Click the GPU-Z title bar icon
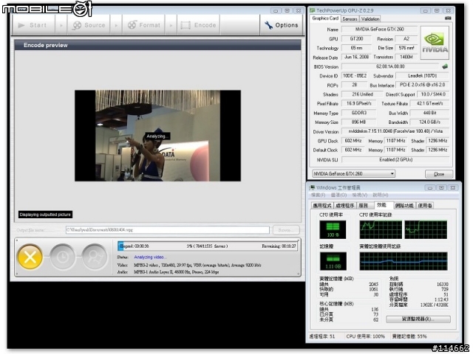Image resolution: width=473 pixels, height=354 pixels. tap(313, 10)
